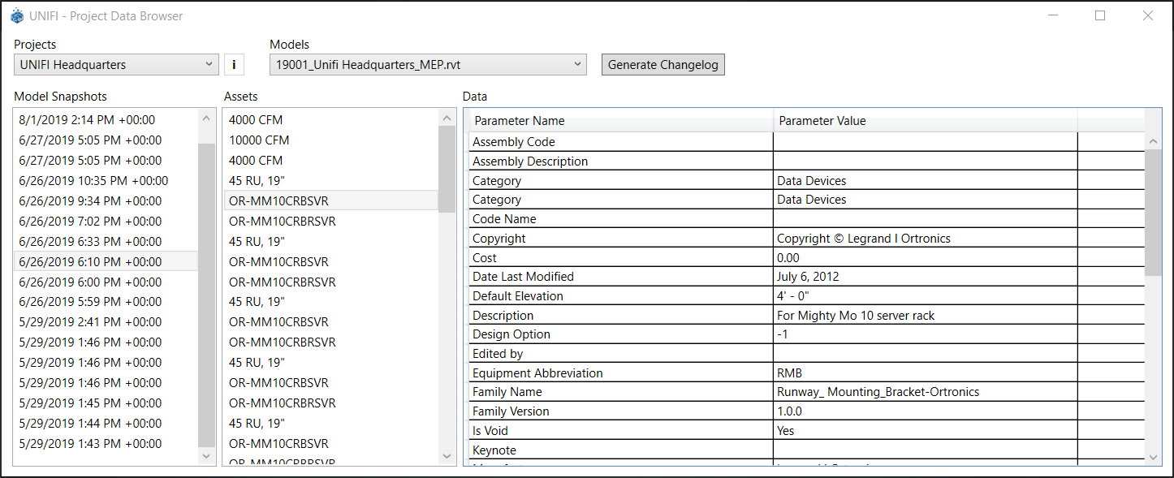Click the Generate Changelog button

(x=663, y=65)
